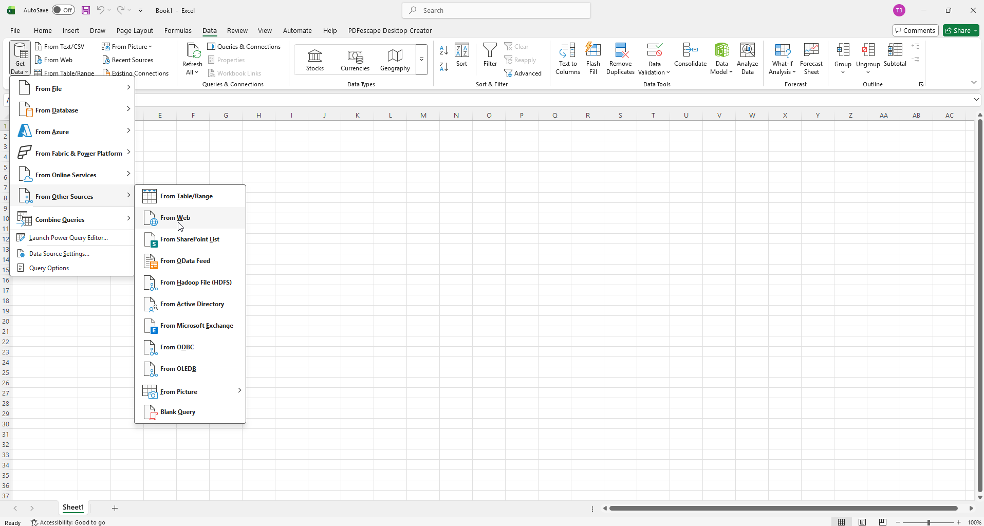This screenshot has width=984, height=526.
Task: Expand From Database submenu
Action: (72, 110)
